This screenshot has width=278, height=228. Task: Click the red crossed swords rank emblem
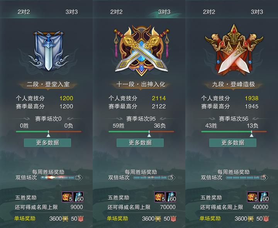pyautogui.click(x=234, y=49)
